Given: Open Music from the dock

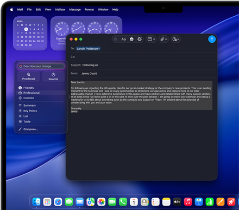Looking at the screenshot, I should coord(188,202).
